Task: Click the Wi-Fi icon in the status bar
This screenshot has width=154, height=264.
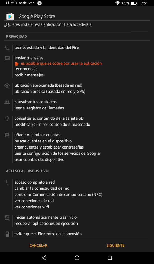Action: 117,3
